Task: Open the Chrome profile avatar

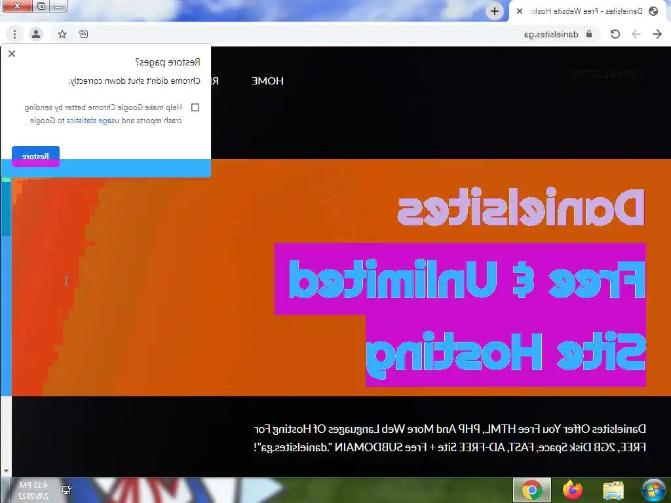Action: (x=36, y=34)
